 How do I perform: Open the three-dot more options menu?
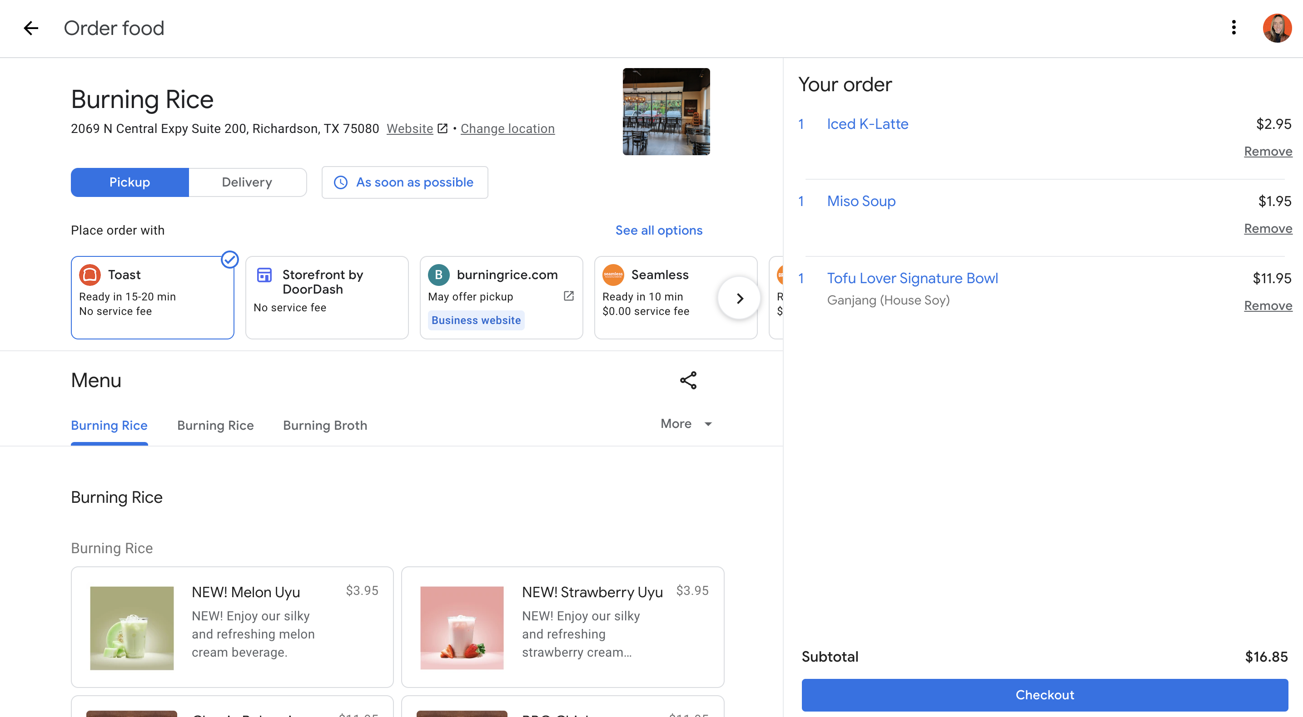pos(1233,28)
